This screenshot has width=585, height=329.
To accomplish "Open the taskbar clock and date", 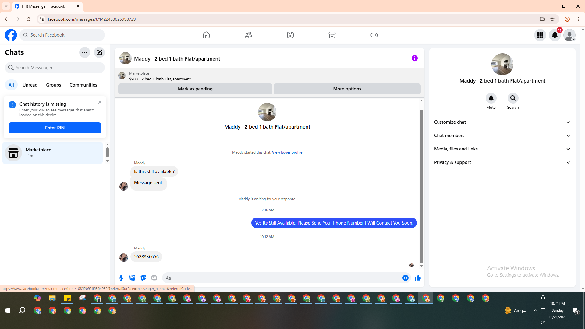I will click(558, 310).
